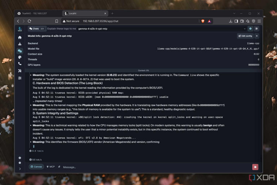Screen dimensions: 277x185
Task: Select the LocalAI browser tab
Action: click(x=85, y=13)
